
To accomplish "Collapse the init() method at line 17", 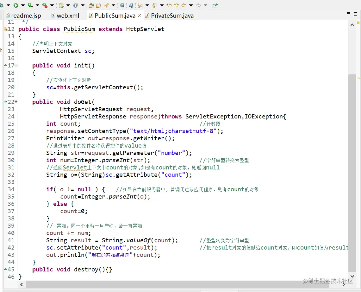I will (x=16, y=65).
